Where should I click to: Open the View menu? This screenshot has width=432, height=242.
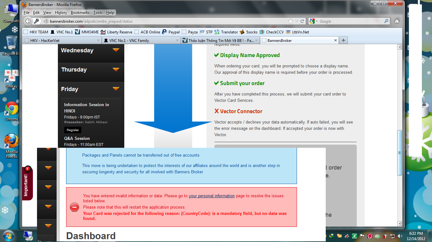[47, 13]
